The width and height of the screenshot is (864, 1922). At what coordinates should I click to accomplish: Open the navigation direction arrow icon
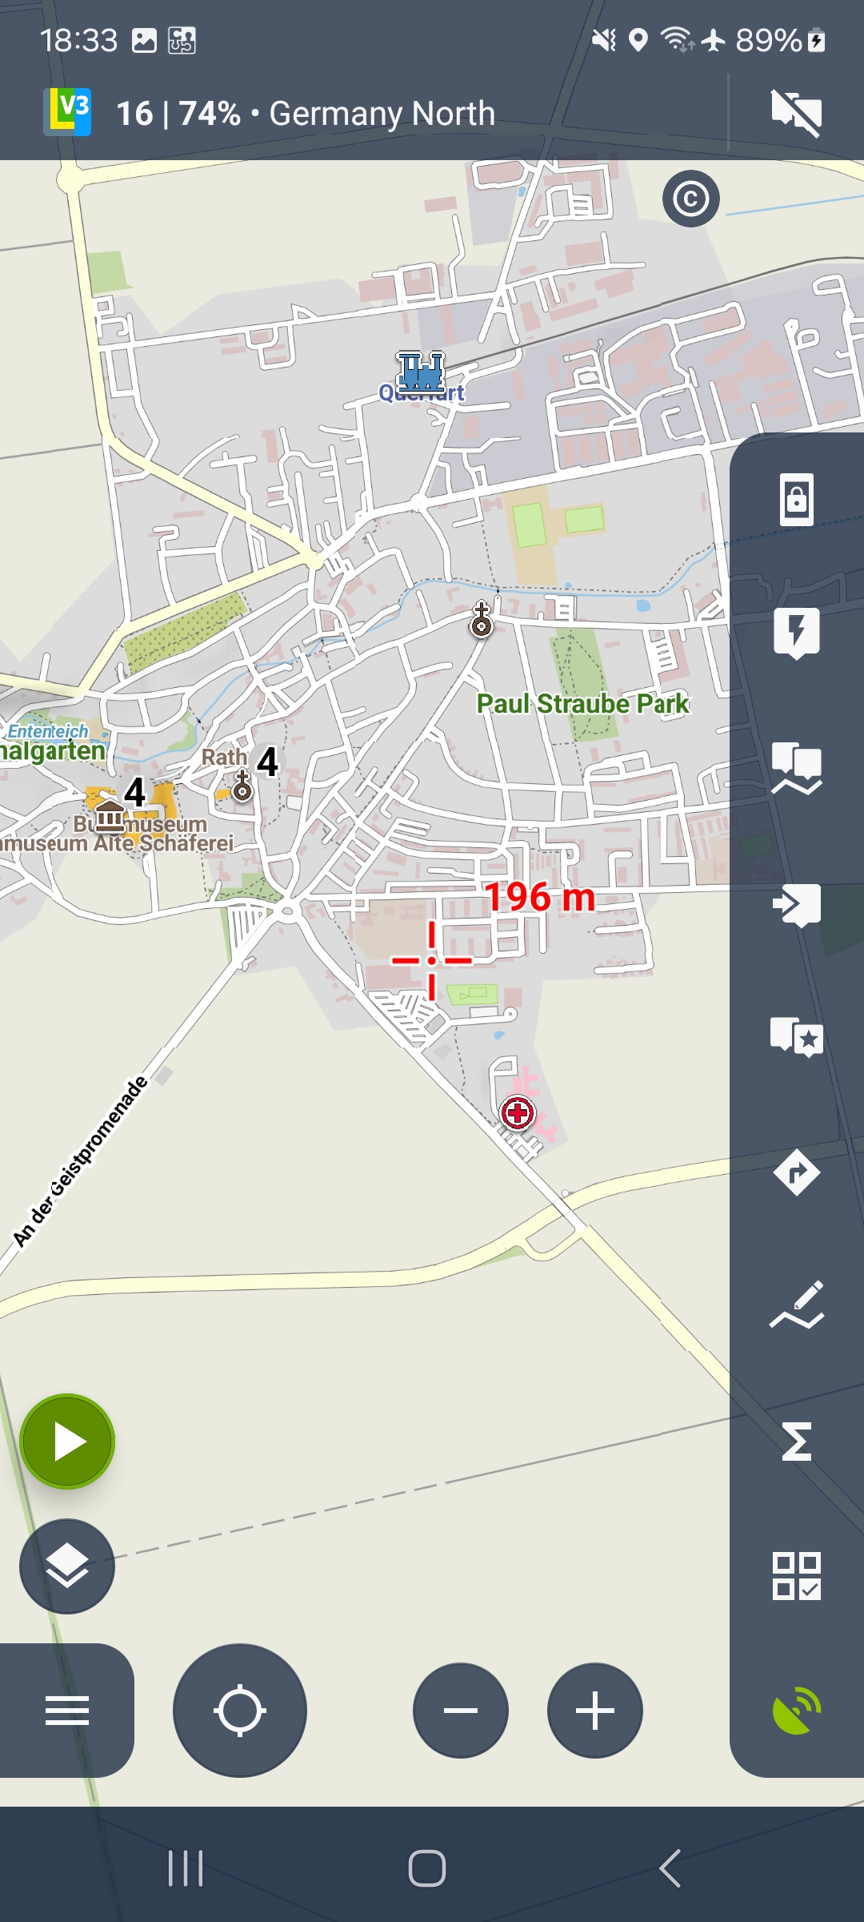click(797, 1172)
